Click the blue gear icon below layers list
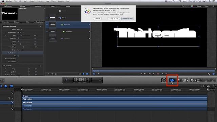 83,74
